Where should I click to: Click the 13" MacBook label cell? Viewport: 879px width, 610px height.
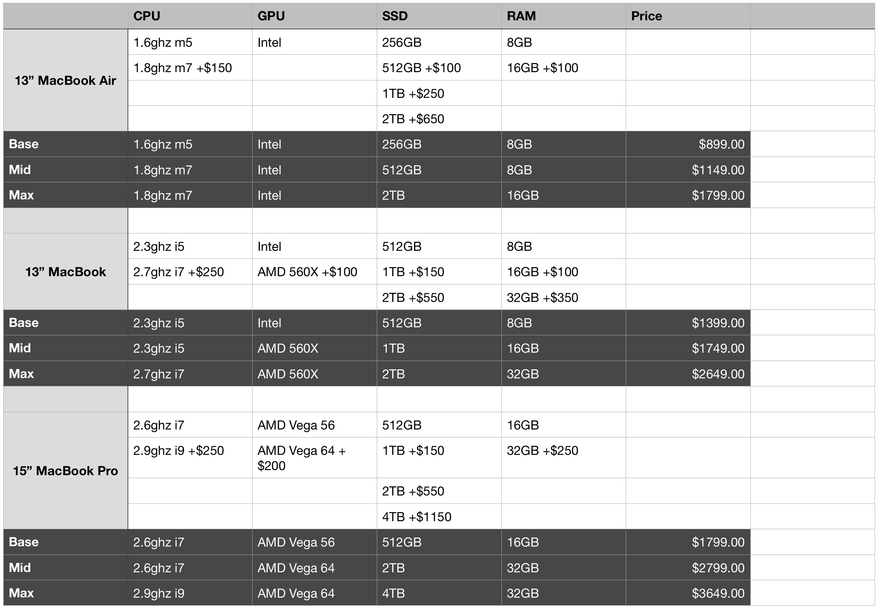click(x=66, y=272)
